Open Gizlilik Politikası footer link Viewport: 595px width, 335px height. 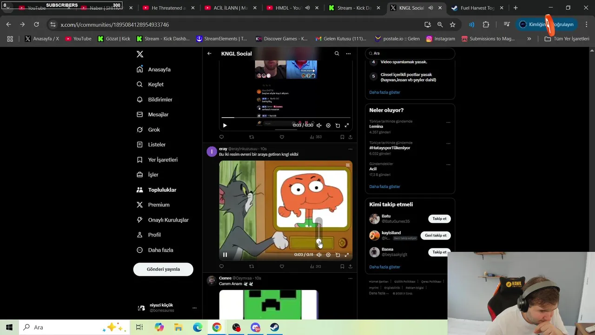405,281
